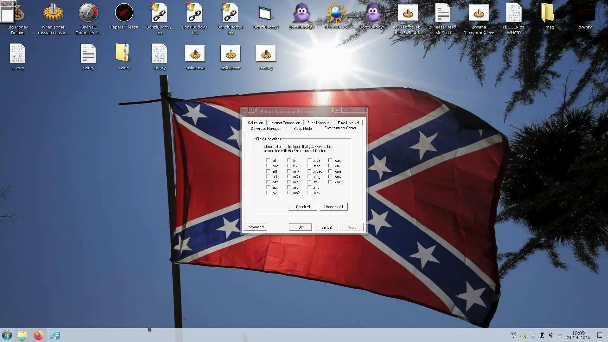Select the Kevin PC Optimizer icon

tap(88, 13)
